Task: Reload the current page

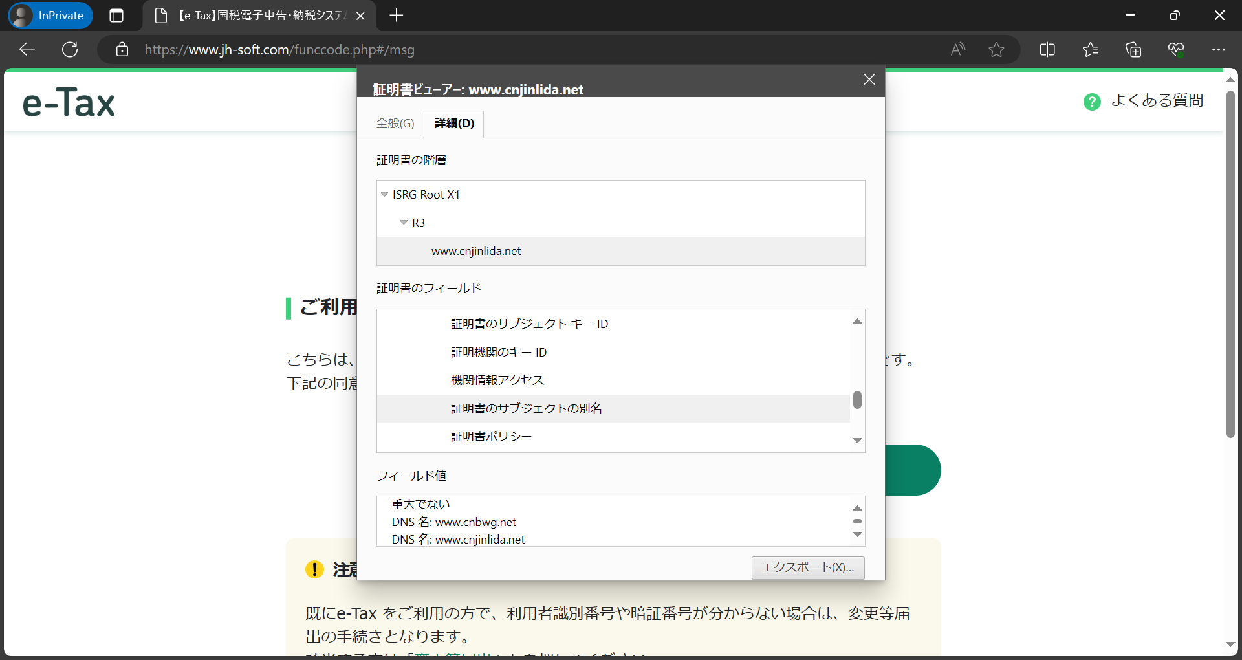Action: click(x=70, y=49)
